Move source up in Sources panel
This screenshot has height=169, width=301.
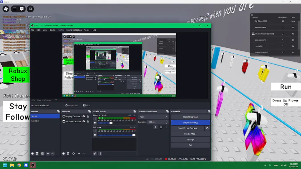point(79,154)
